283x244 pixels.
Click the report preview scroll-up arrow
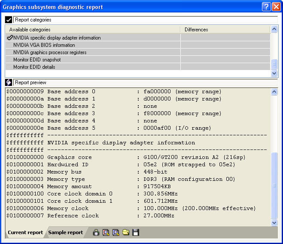(x=274, y=92)
